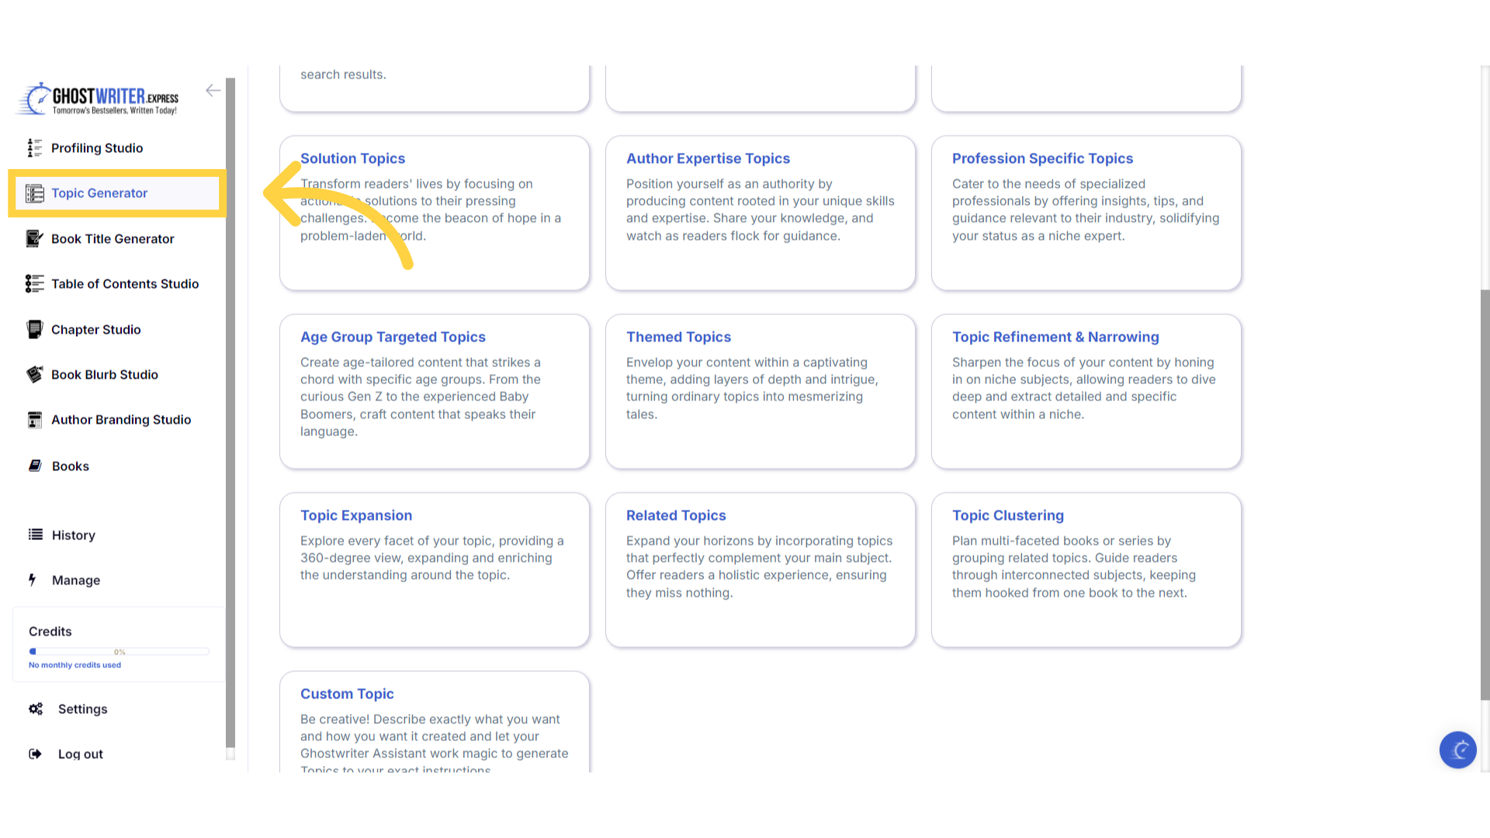Open the Manage menu item
This screenshot has height=838, width=1490.
(x=75, y=580)
